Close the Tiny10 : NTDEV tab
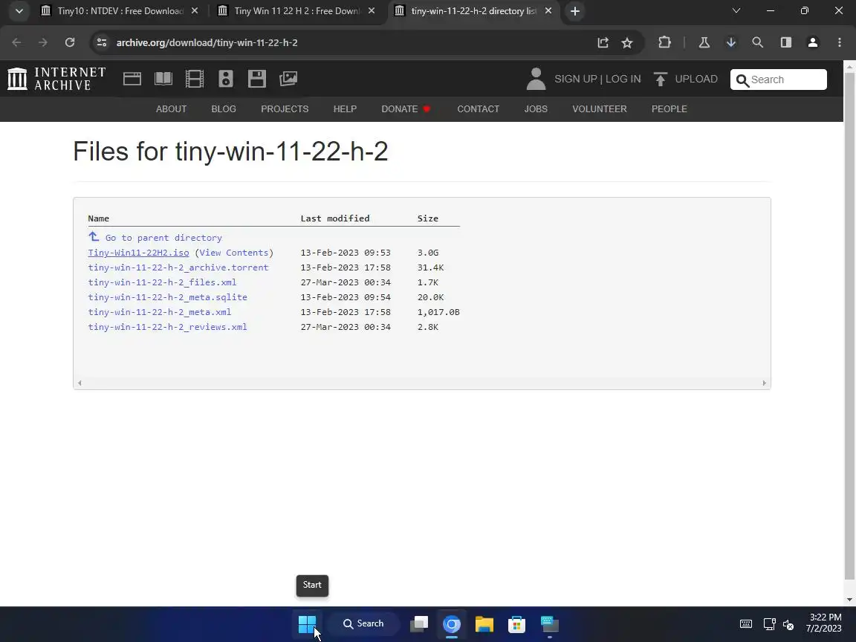This screenshot has height=642, width=856. [195, 11]
